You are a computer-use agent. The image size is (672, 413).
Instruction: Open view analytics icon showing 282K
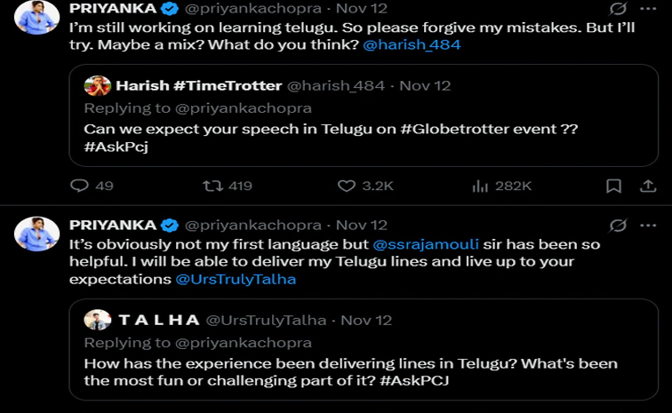pos(481,186)
